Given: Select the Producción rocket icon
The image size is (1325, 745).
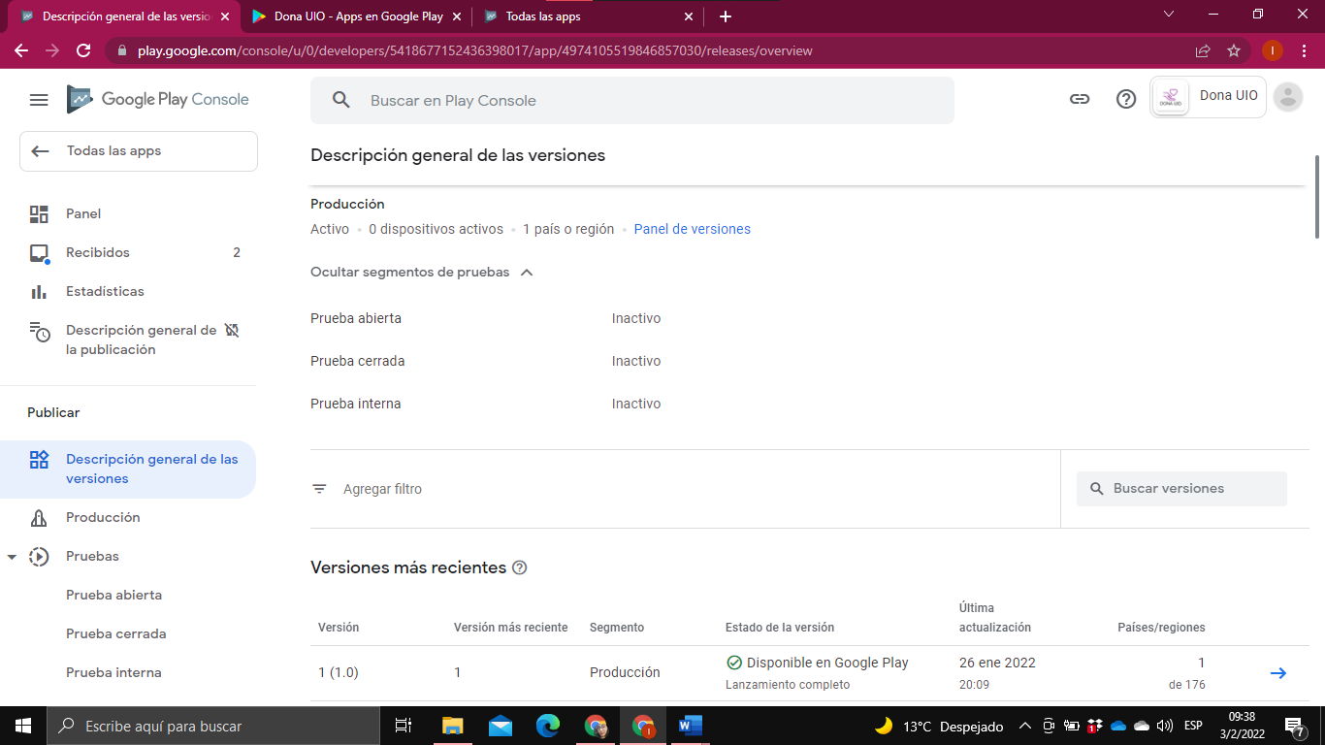Looking at the screenshot, I should pos(41,517).
